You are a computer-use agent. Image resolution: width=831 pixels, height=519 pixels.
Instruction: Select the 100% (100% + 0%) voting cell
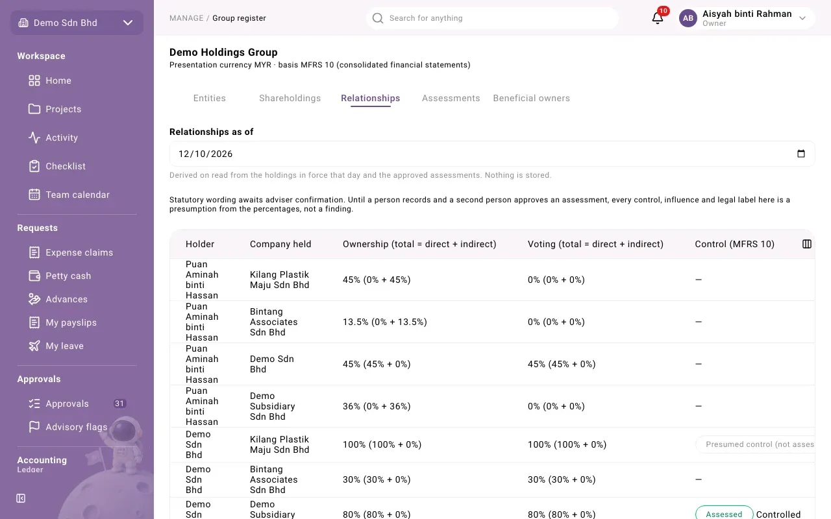[x=567, y=444]
